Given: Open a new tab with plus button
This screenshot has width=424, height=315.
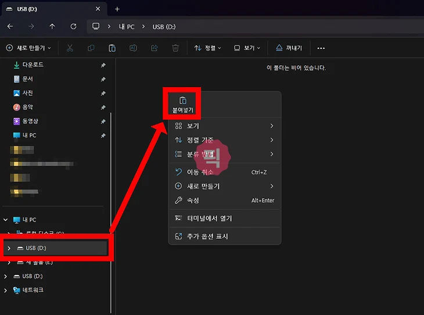Looking at the screenshot, I should tap(117, 9).
